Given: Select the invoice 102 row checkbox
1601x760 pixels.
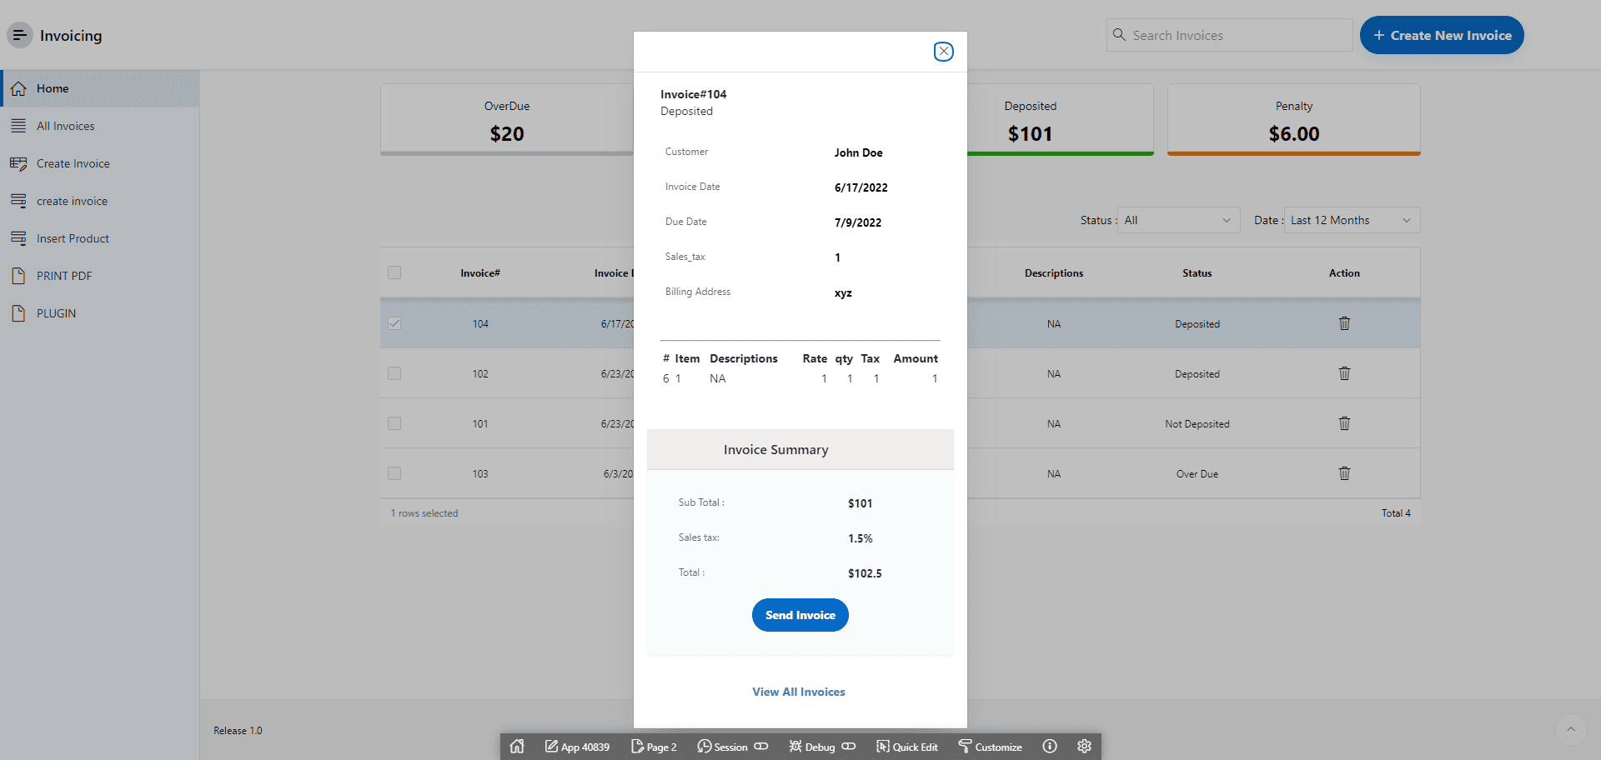Looking at the screenshot, I should coord(394,373).
